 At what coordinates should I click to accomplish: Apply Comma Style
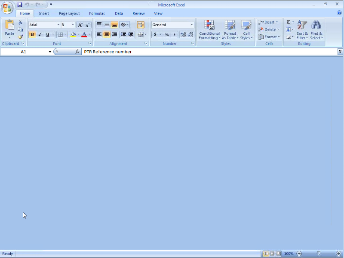pos(174,34)
